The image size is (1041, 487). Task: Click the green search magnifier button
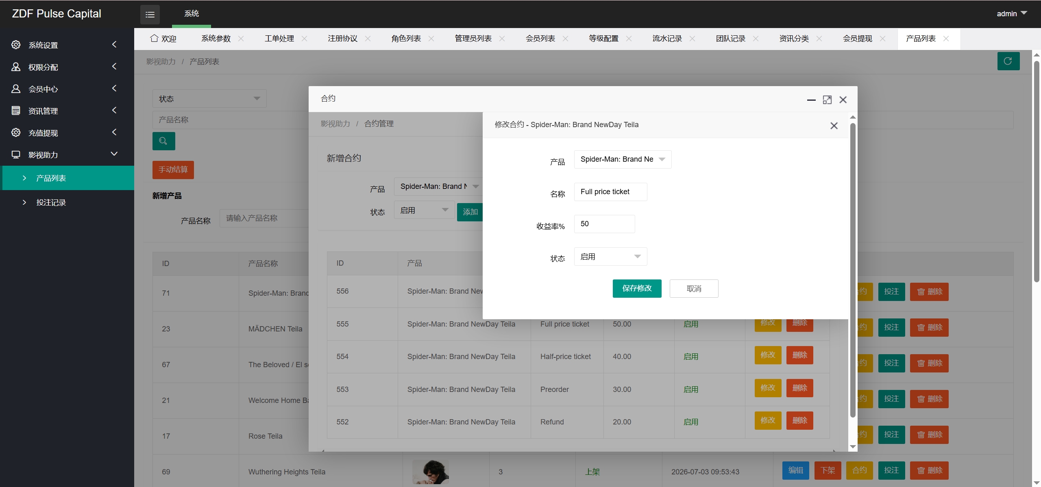[x=163, y=141]
